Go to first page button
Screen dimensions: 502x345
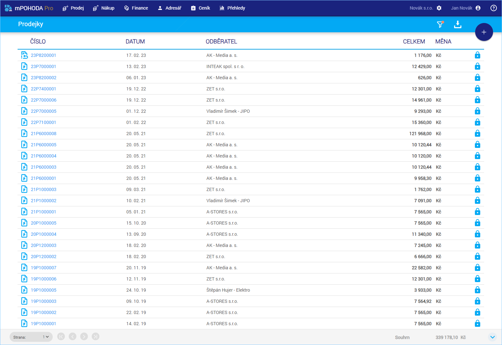coord(61,336)
